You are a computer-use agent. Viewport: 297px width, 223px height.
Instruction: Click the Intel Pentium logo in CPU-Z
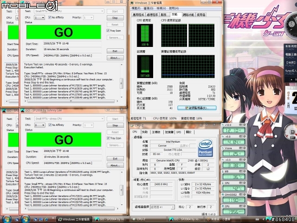coord(206,148)
